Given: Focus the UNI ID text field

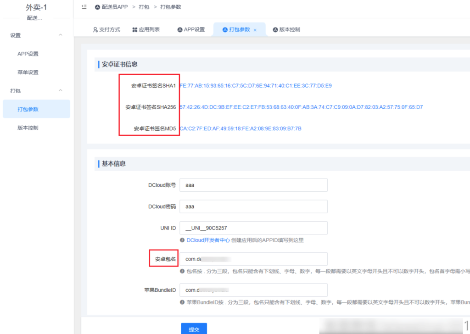Looking at the screenshot, I should coord(253,228).
